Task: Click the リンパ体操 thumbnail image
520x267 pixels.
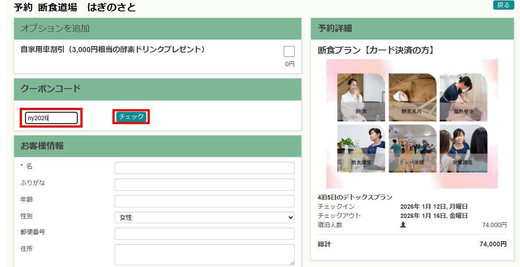Action: pyautogui.click(x=412, y=149)
